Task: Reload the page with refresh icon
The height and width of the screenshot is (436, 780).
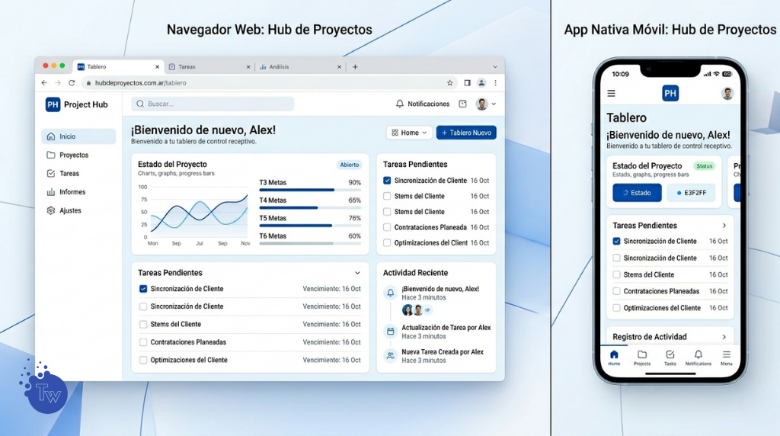Action: (72, 82)
